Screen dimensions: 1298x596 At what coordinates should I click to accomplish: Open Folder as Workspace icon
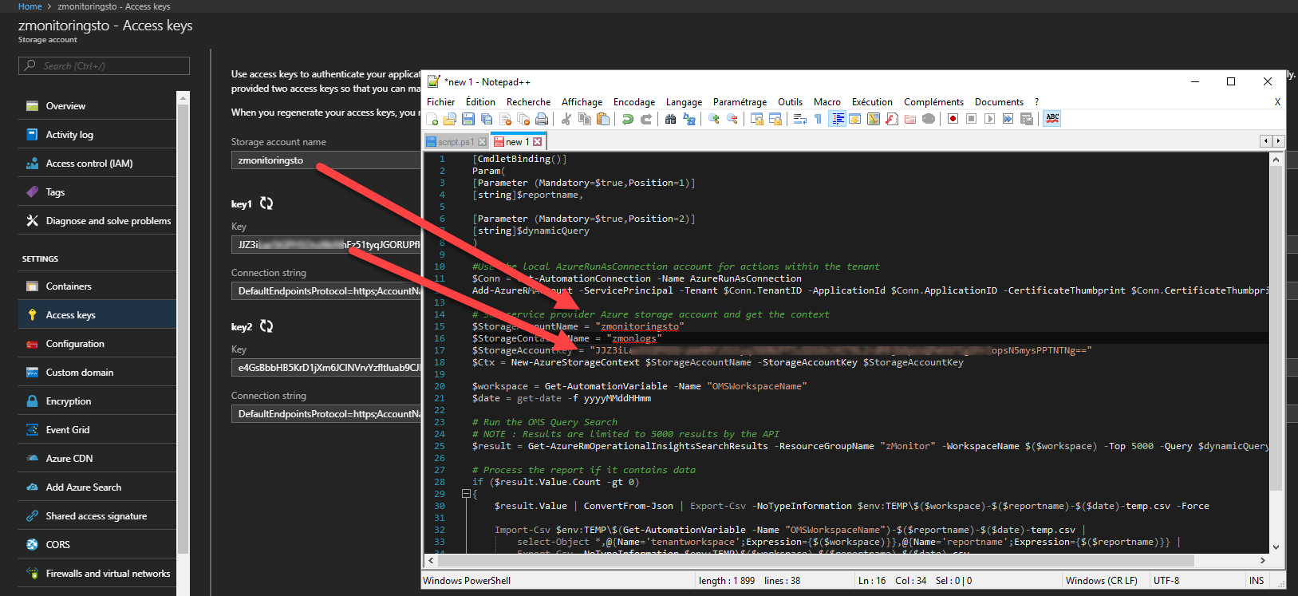[x=910, y=119]
